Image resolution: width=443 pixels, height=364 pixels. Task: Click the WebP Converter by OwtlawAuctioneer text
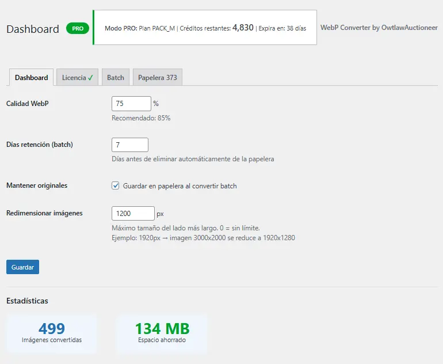[x=379, y=28]
